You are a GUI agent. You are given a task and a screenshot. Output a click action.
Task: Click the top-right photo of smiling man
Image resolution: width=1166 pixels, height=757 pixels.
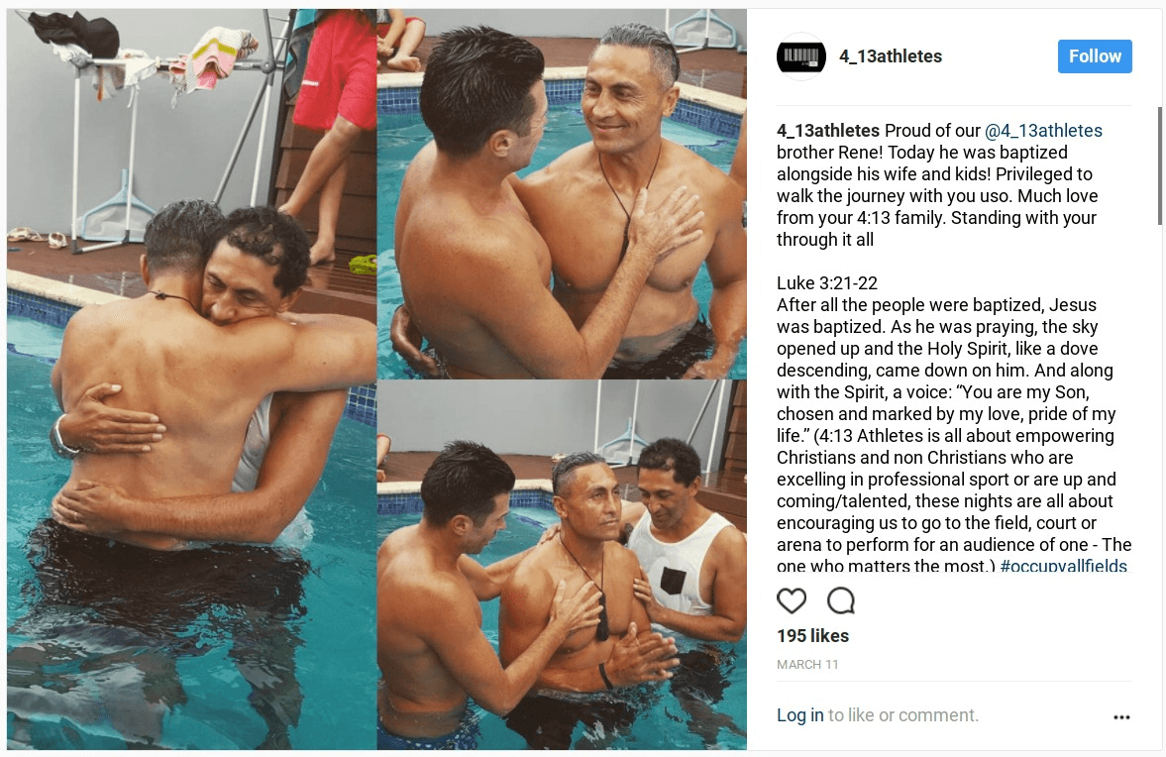[x=562, y=194]
